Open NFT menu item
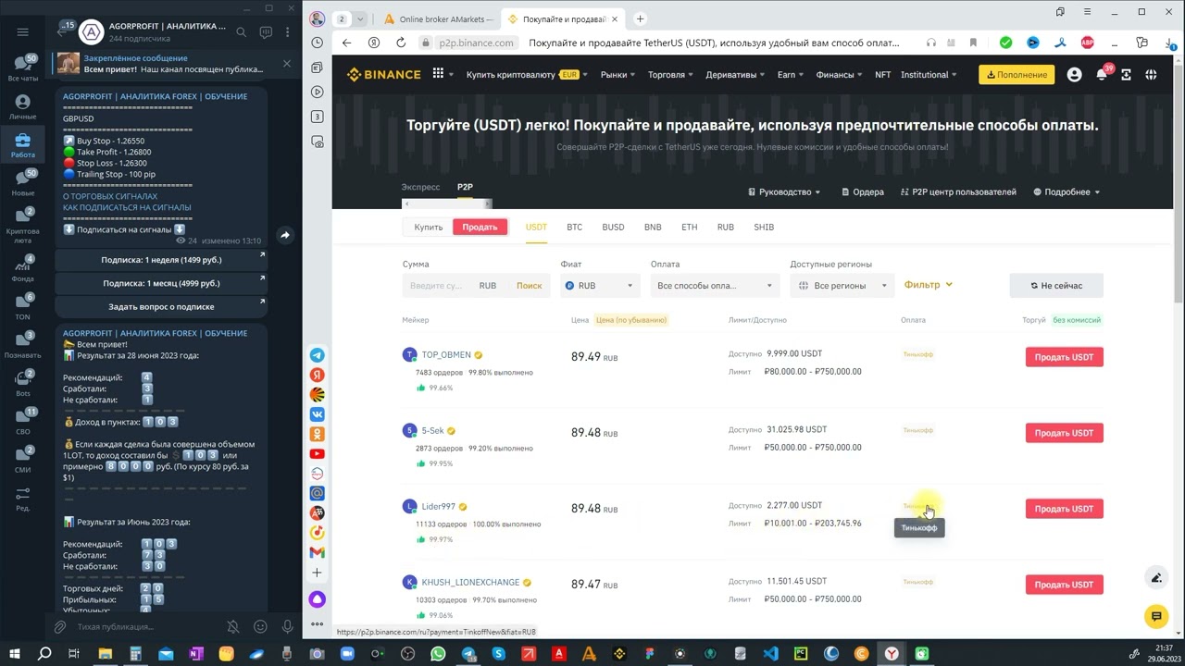The image size is (1185, 666). (883, 75)
